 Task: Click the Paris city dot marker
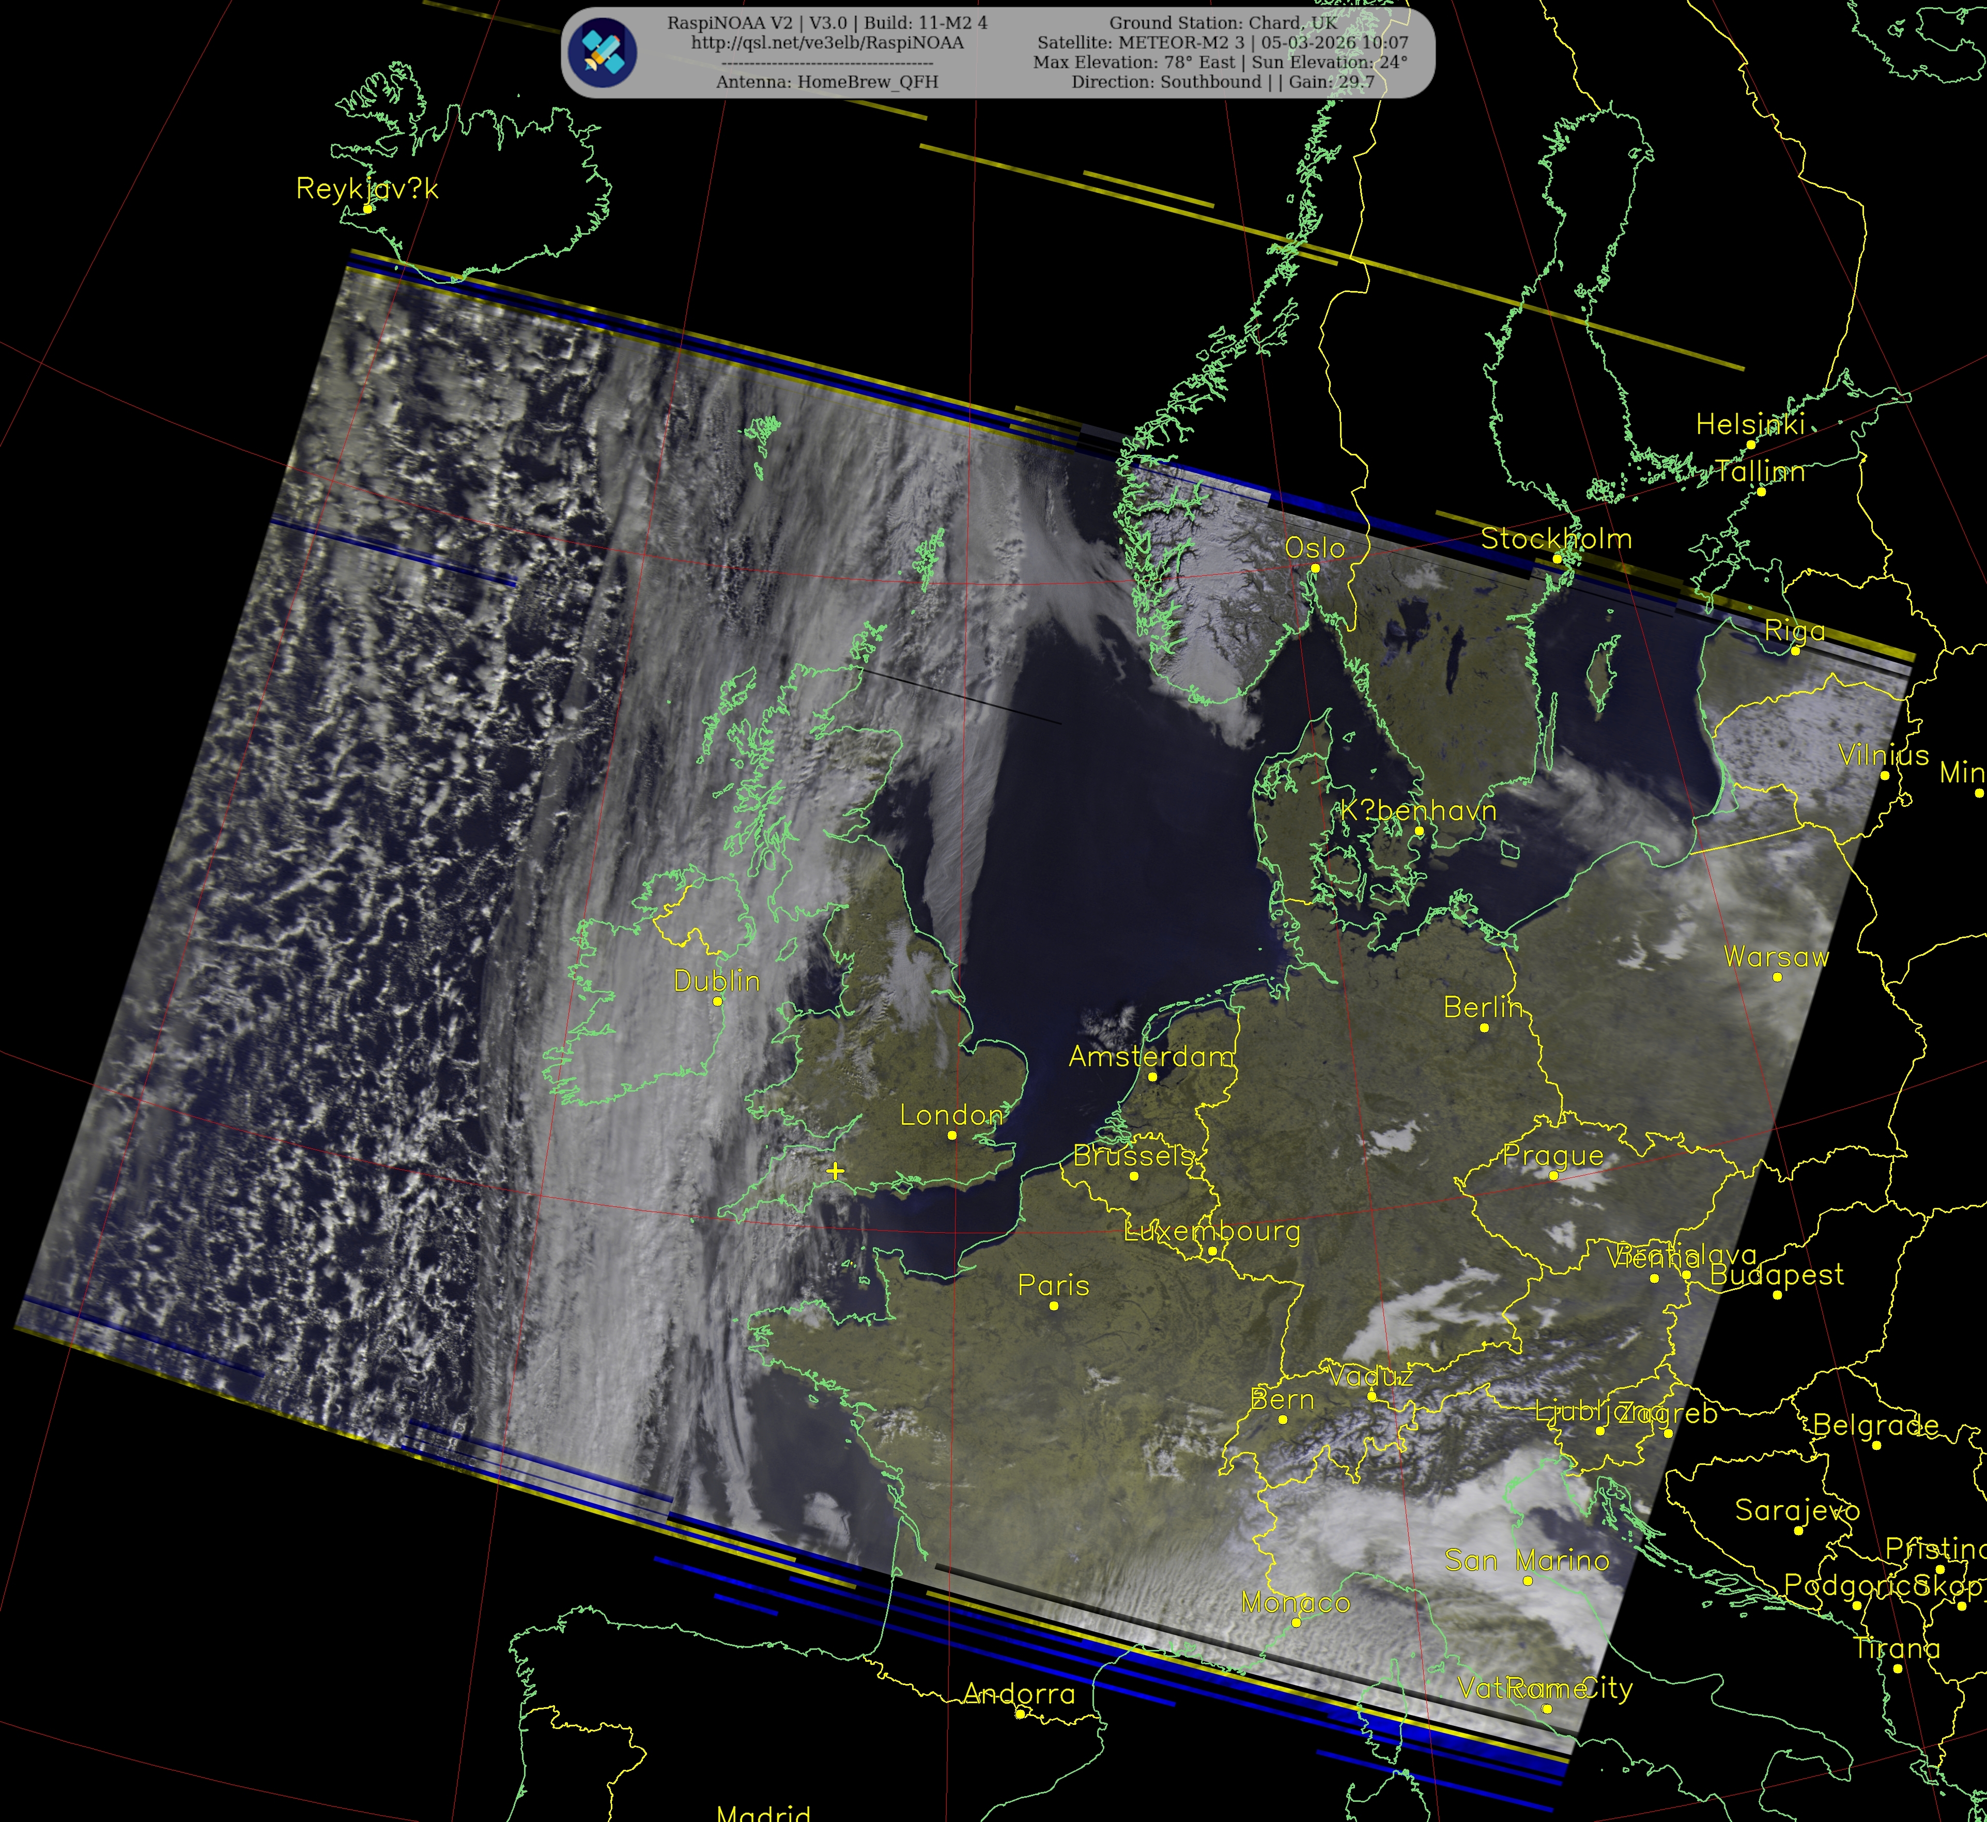(1054, 1305)
